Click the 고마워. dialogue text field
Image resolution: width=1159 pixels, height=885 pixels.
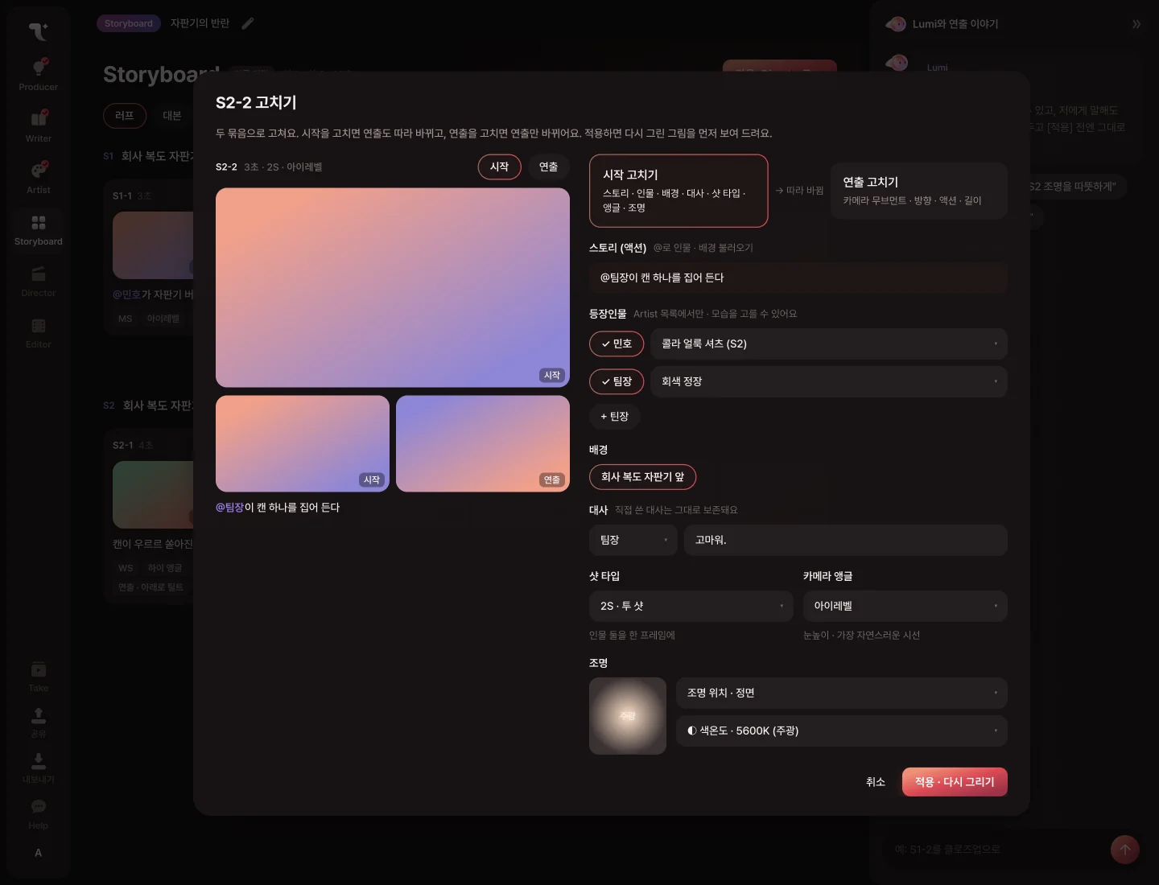tap(846, 540)
